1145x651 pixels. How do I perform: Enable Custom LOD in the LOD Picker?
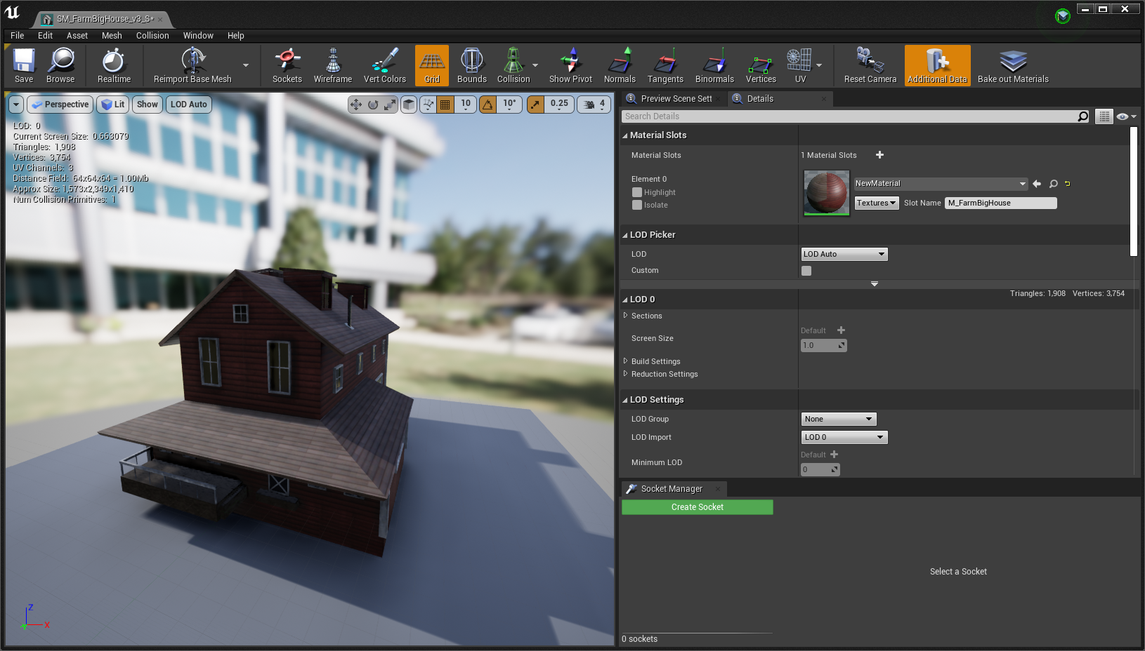pyautogui.click(x=806, y=270)
